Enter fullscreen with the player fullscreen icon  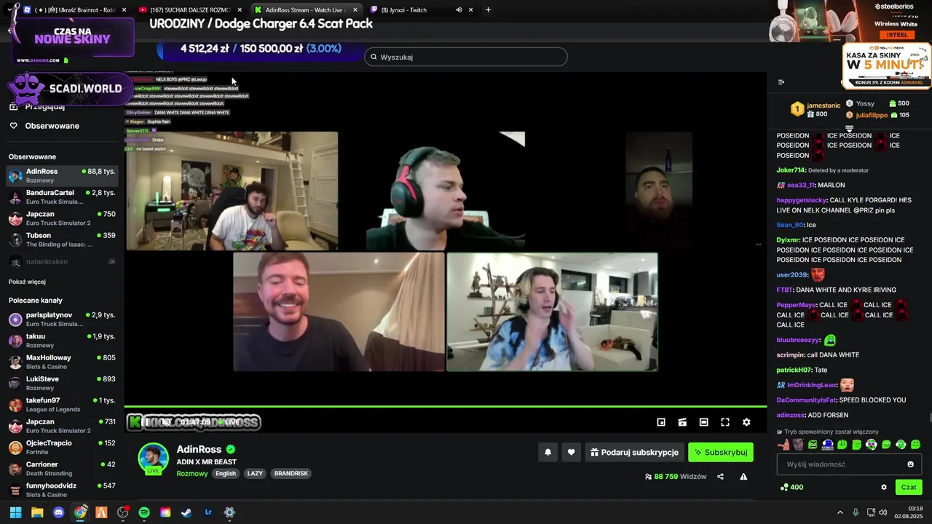pyautogui.click(x=725, y=422)
